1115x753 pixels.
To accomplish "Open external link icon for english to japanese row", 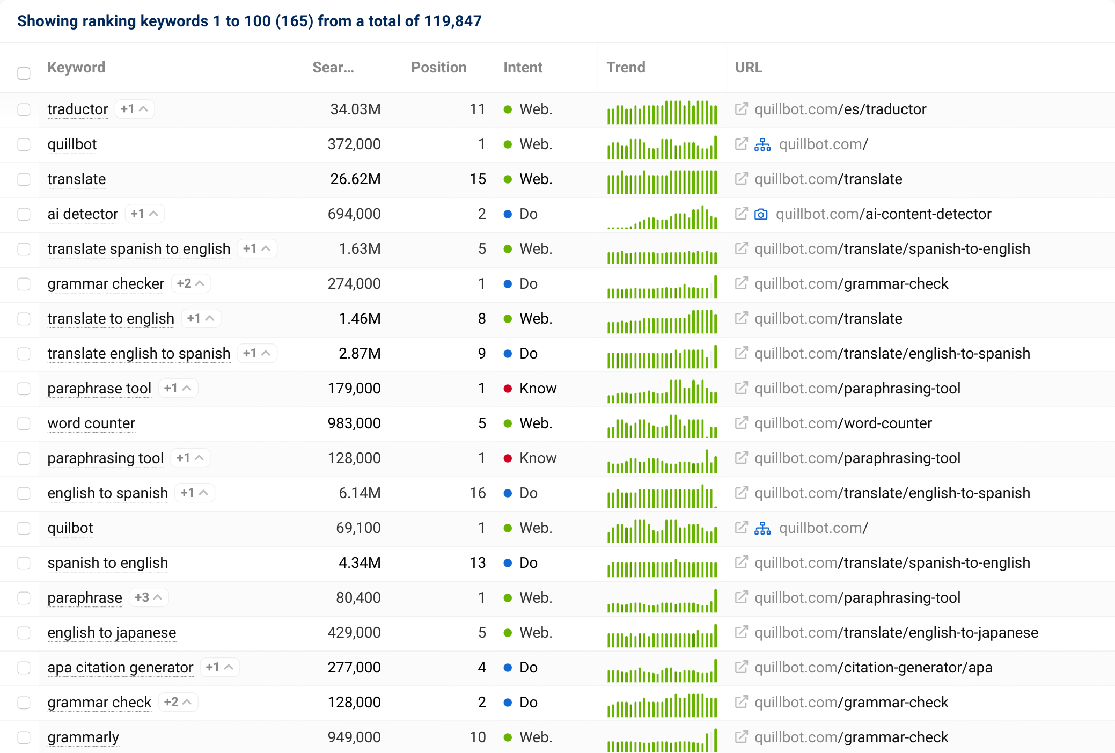I will pos(741,632).
